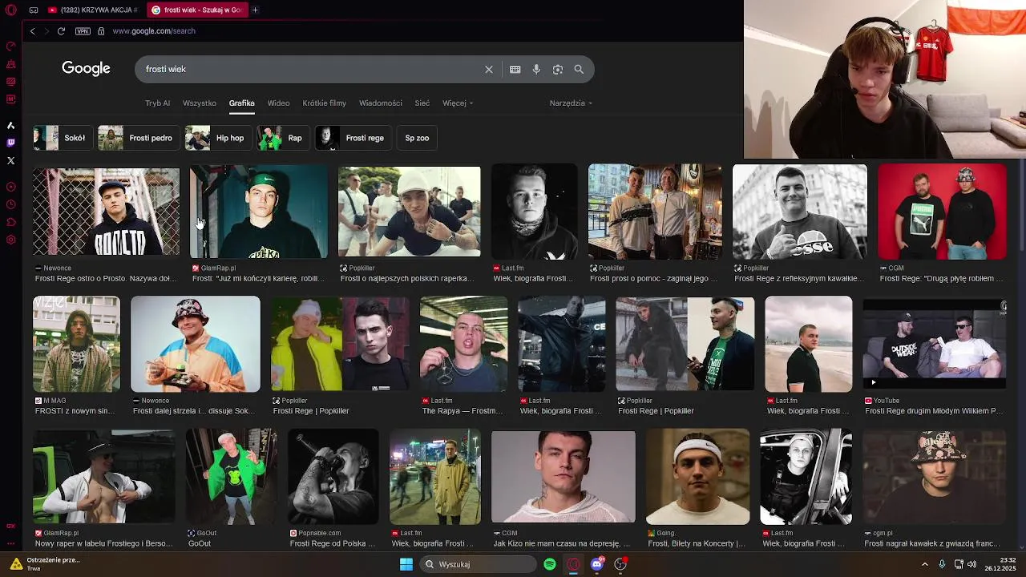The width and height of the screenshot is (1026, 577).
Task: Open a new tab with plus button
Action: pos(255,10)
